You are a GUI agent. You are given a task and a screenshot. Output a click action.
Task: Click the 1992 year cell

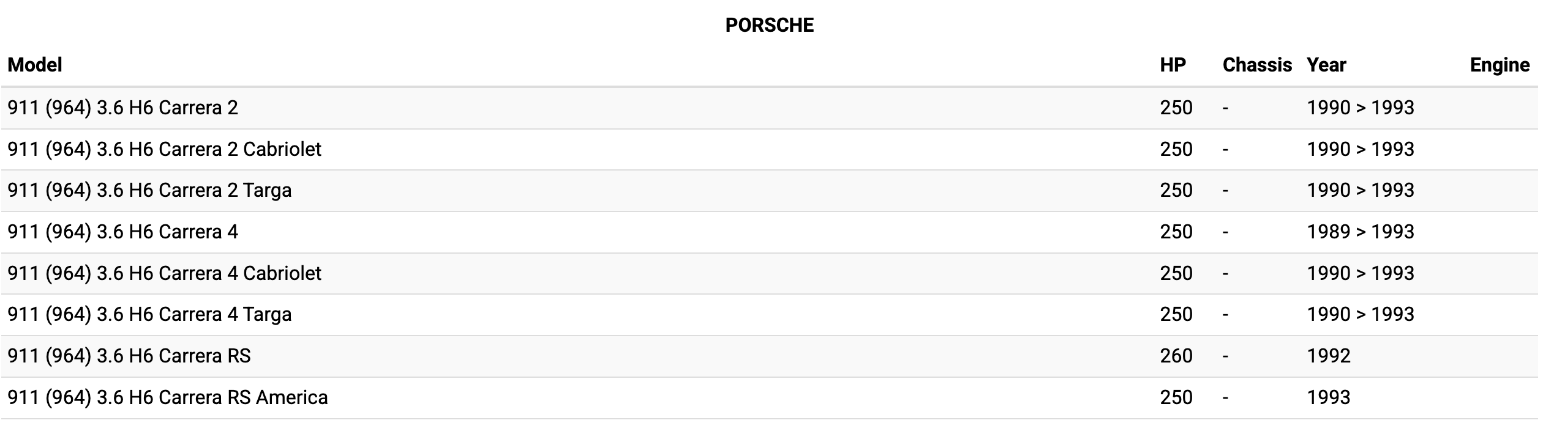(x=1328, y=356)
